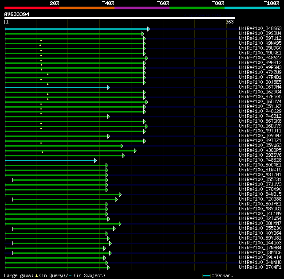Click arrowhead ending the UniRef100_Q7NHB4 alignment
Viewport: 284px width, 279px height.
(105, 248)
